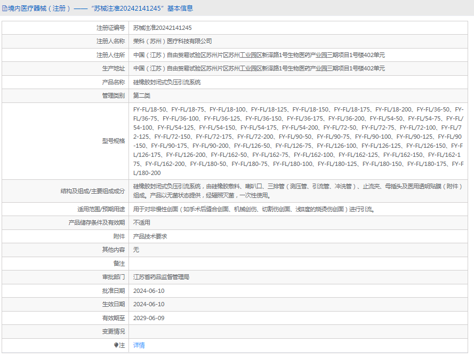Select registration number 苏械注准20242141245 value
The image size is (474, 358).
[162, 28]
